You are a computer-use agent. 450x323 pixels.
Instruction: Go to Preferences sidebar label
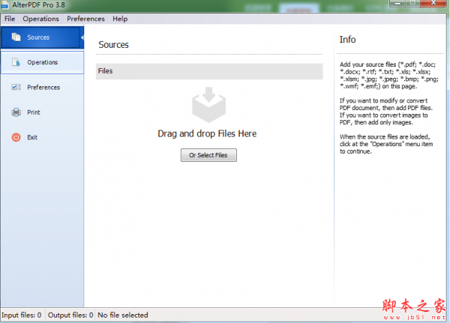click(43, 87)
